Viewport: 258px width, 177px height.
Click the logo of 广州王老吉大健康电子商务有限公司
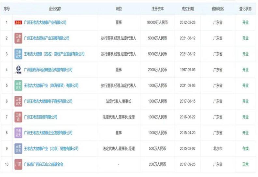pos(18,101)
